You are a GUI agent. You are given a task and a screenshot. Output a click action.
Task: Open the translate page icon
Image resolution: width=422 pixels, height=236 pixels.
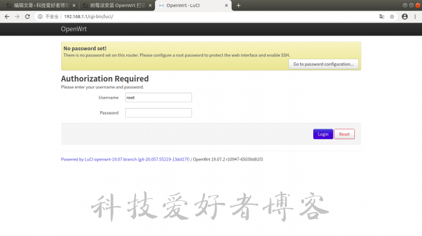pos(382,17)
